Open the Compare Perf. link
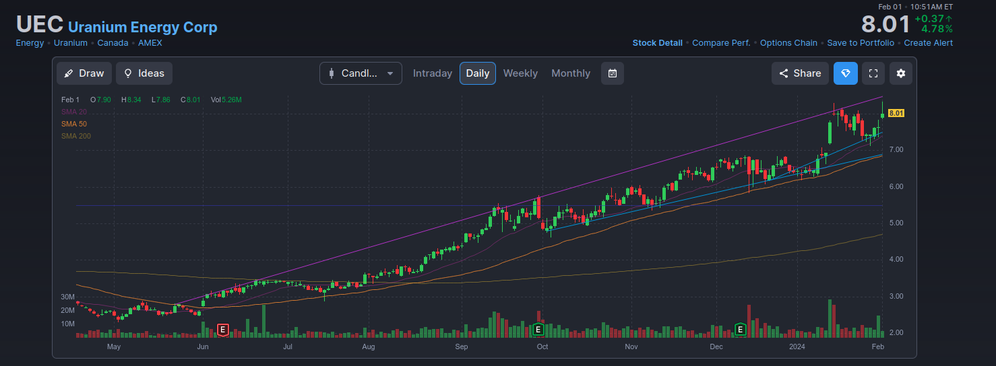996x366 pixels. click(x=721, y=43)
